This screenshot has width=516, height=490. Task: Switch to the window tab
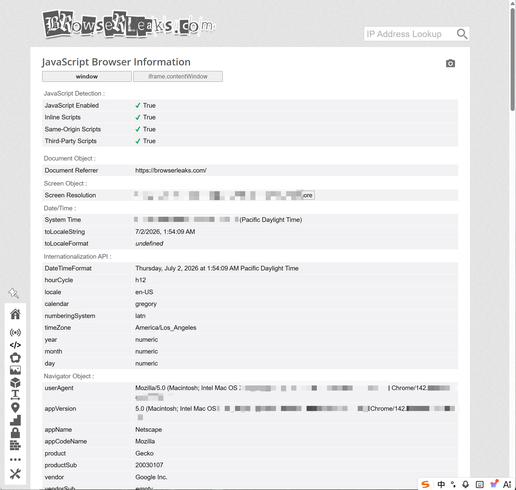click(87, 76)
